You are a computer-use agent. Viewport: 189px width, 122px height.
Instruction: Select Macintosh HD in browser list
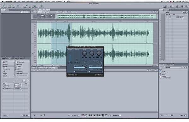pos(165,73)
